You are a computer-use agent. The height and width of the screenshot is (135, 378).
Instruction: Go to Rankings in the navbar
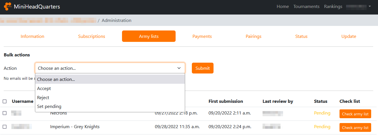(333, 7)
